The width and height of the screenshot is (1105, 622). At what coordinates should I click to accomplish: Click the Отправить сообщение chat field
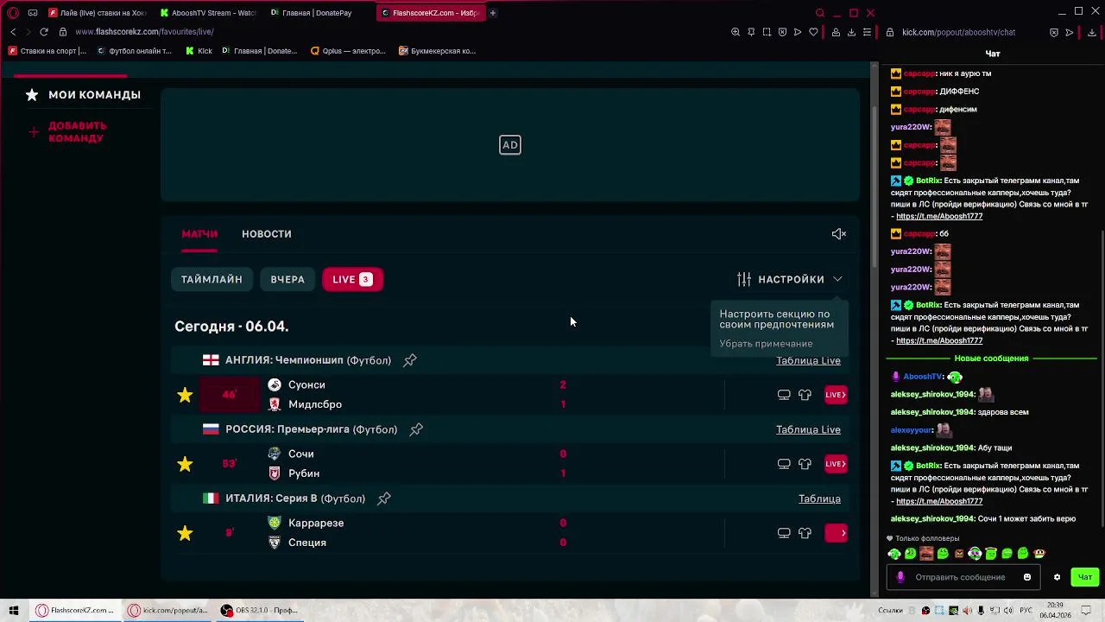coord(960,577)
